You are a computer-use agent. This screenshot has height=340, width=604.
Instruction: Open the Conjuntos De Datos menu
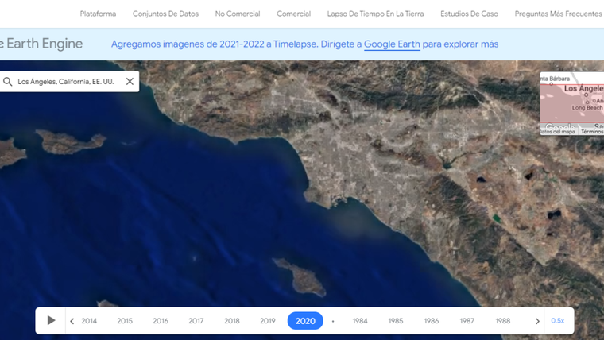tap(165, 14)
